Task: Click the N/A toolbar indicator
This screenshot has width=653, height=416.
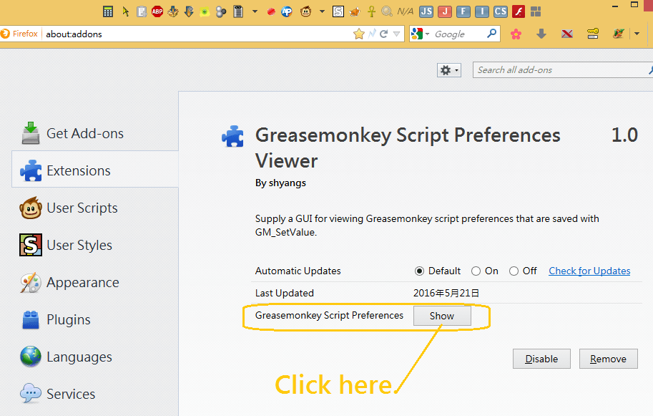Action: [406, 11]
